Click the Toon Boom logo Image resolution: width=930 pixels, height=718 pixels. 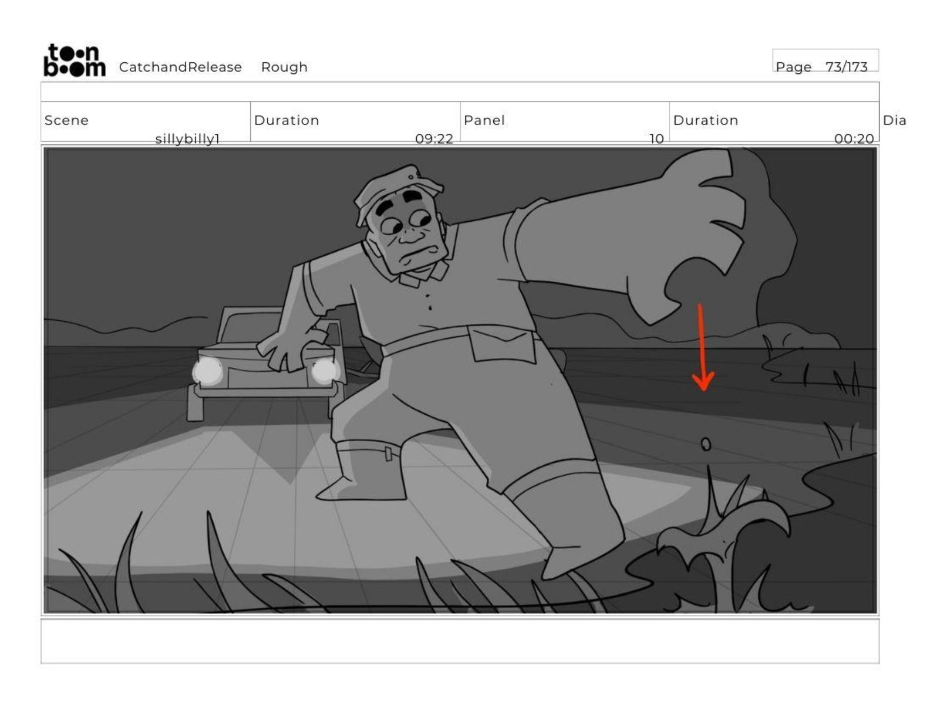pyautogui.click(x=75, y=60)
